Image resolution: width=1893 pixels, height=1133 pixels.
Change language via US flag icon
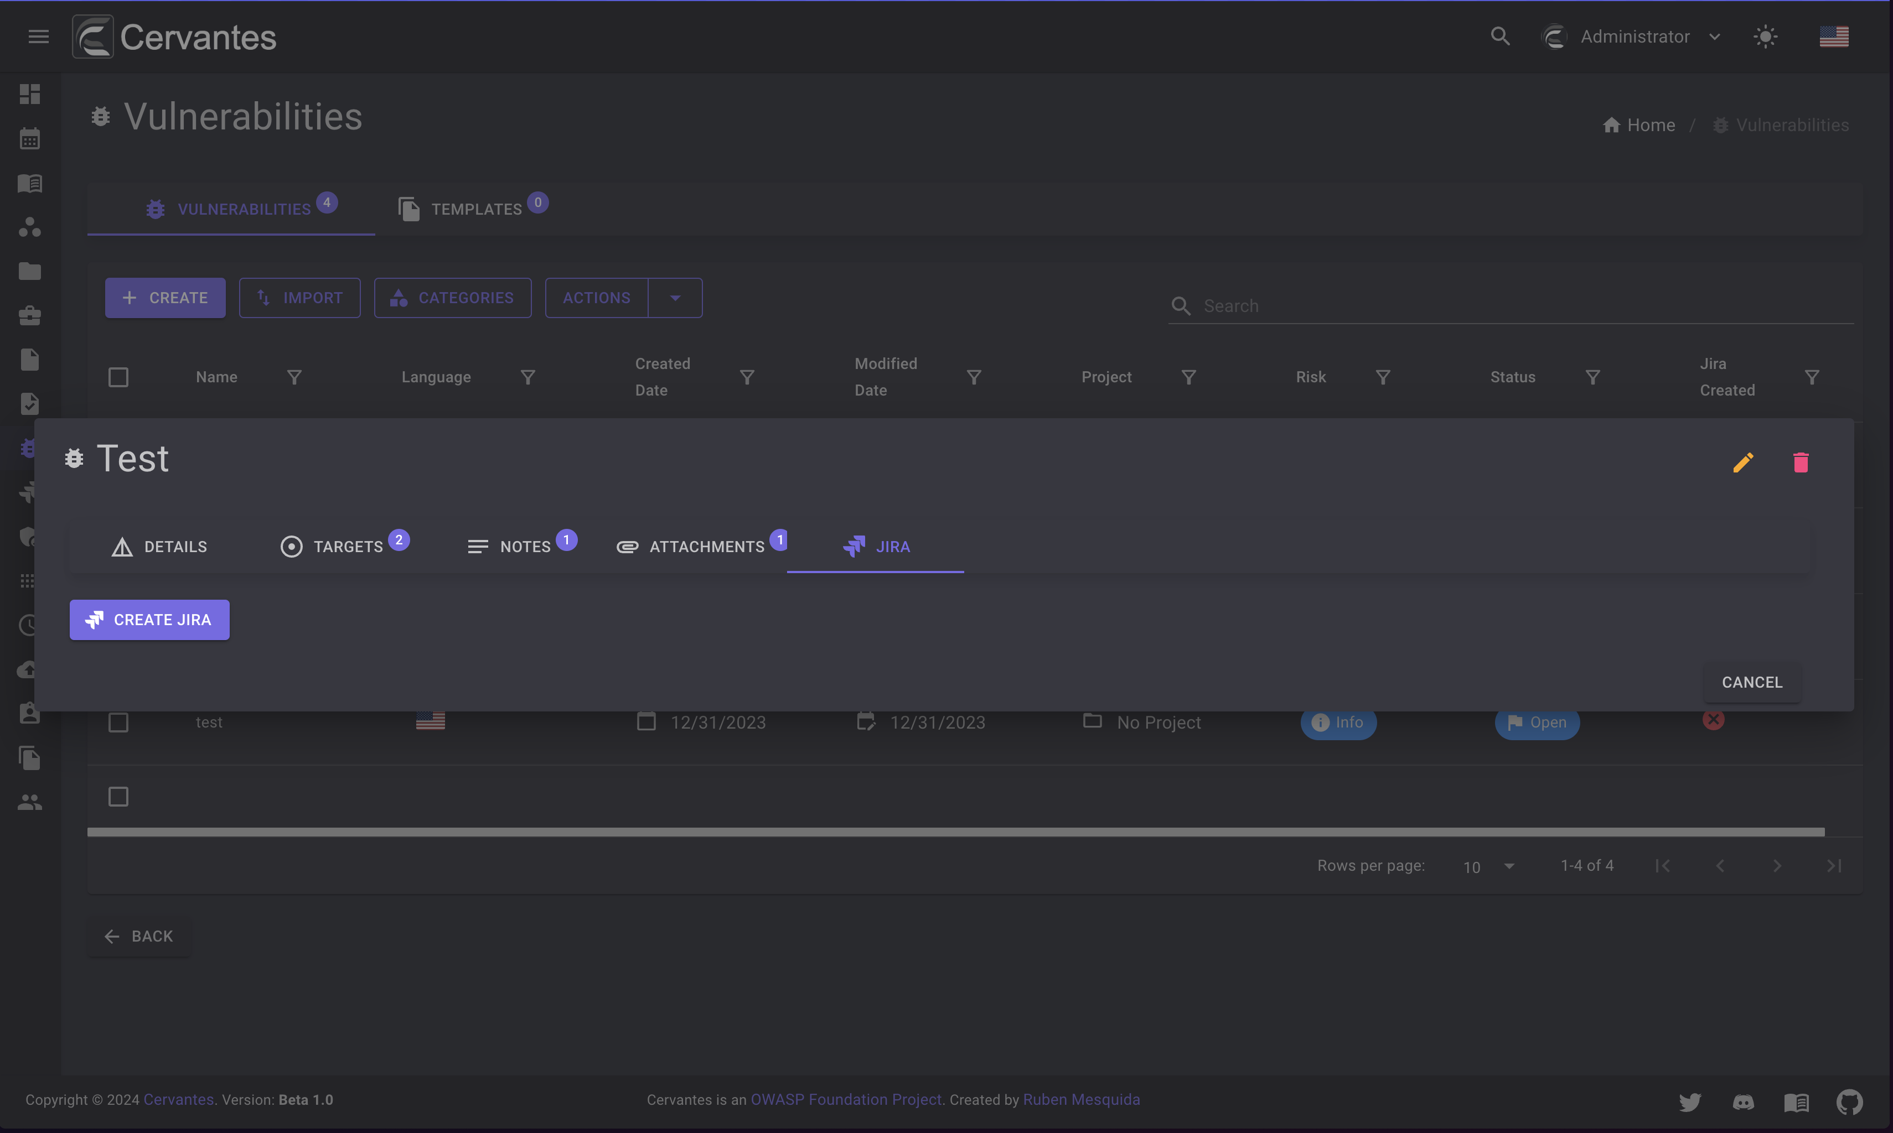click(1833, 37)
